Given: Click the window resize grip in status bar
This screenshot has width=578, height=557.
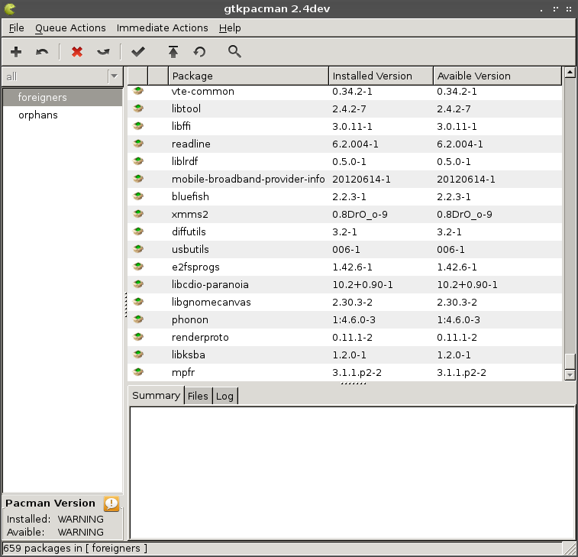Looking at the screenshot, I should [x=570, y=549].
